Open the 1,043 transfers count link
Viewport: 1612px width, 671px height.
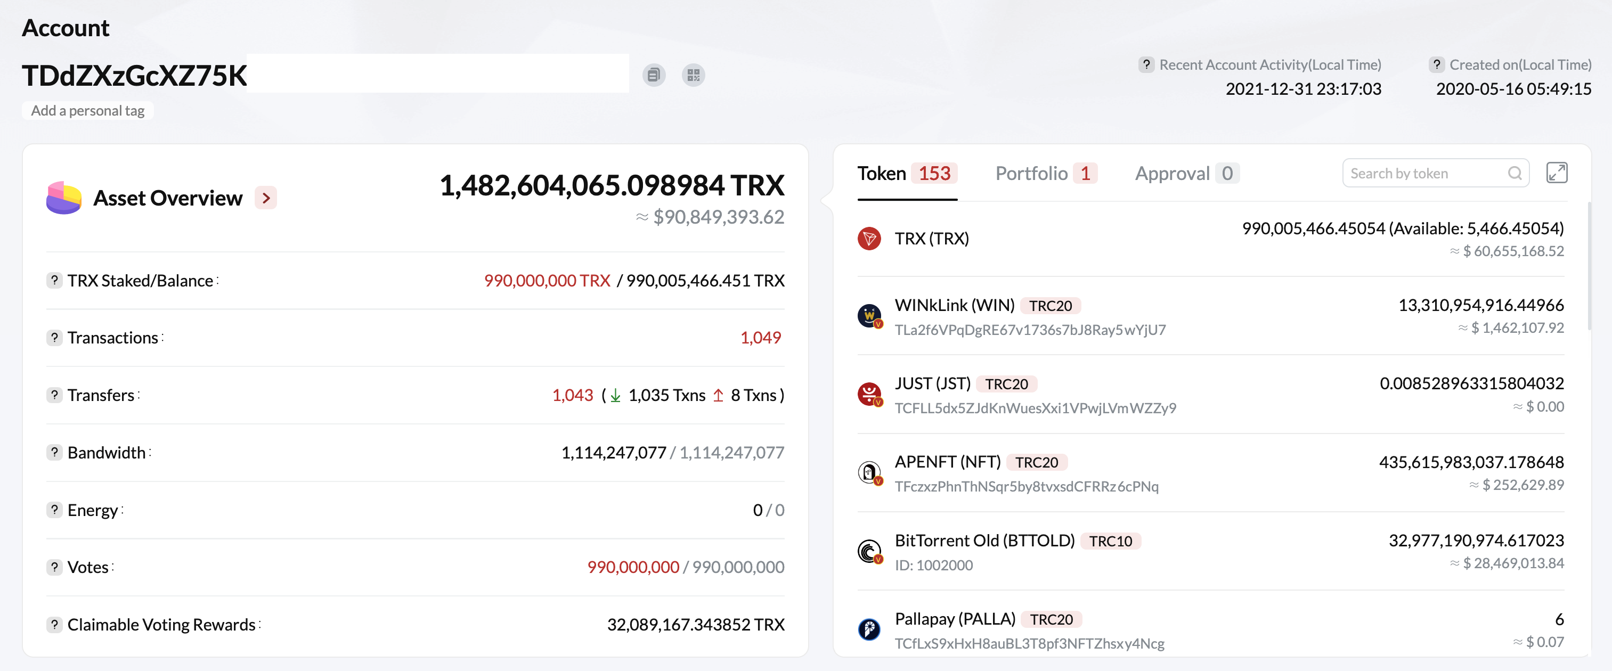[x=572, y=395]
